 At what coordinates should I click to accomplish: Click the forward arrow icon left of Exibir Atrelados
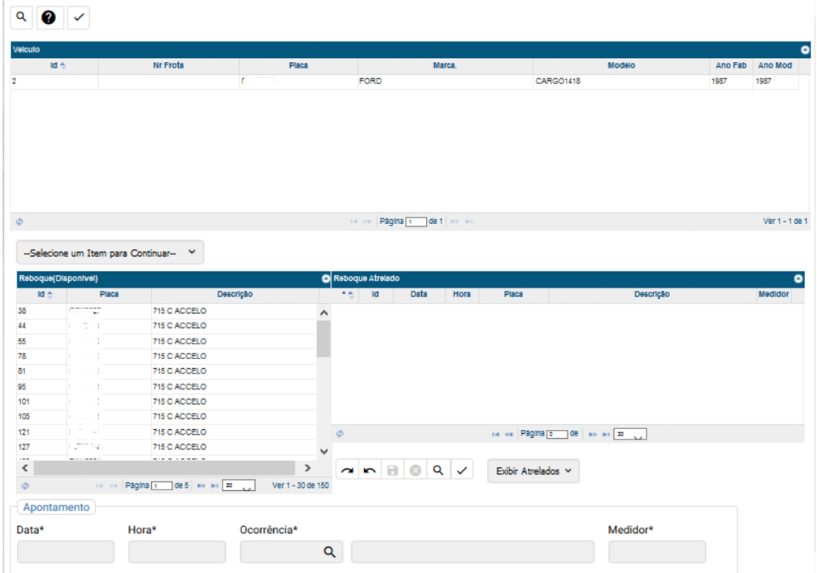347,471
